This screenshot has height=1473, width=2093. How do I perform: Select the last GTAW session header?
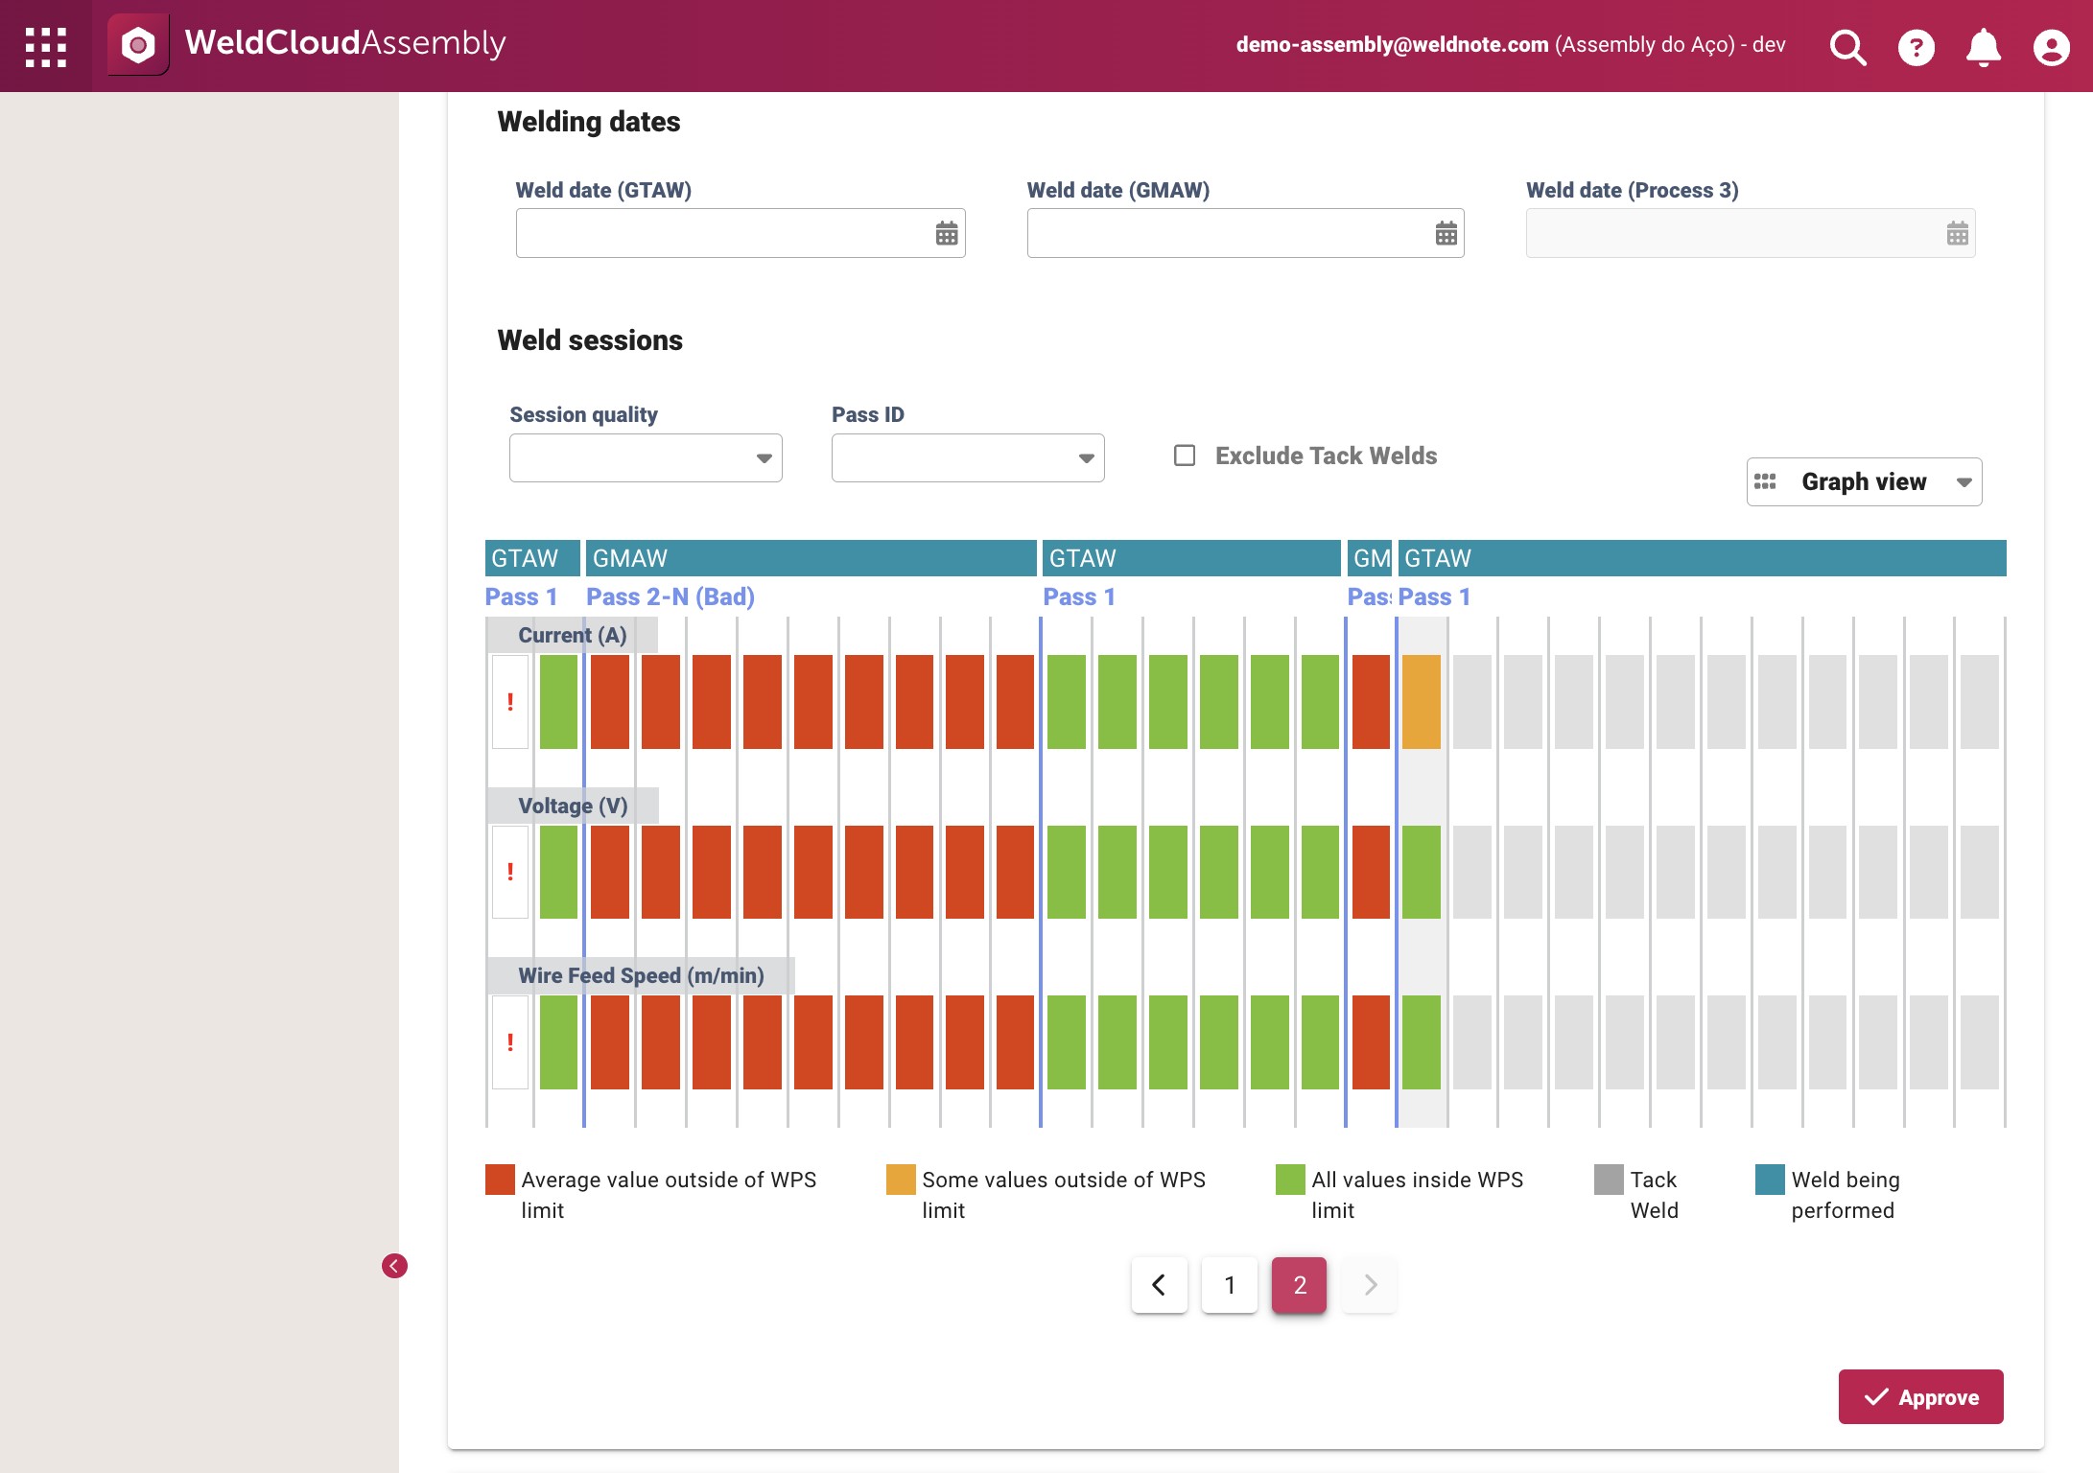1702,558
